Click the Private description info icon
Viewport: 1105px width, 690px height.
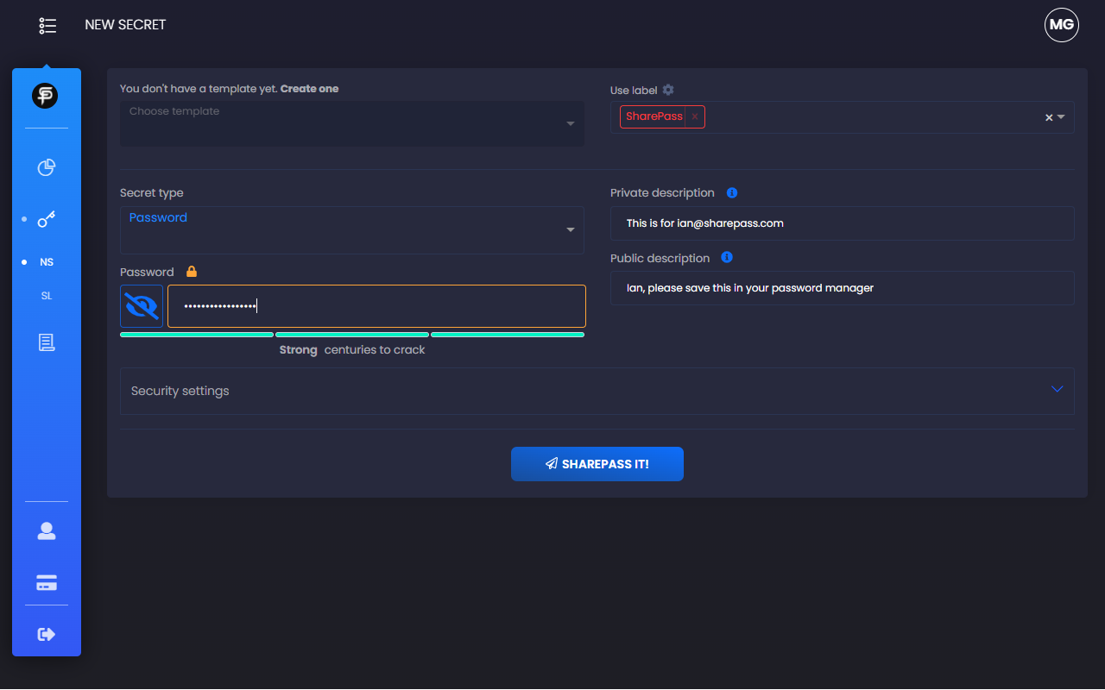[732, 193]
